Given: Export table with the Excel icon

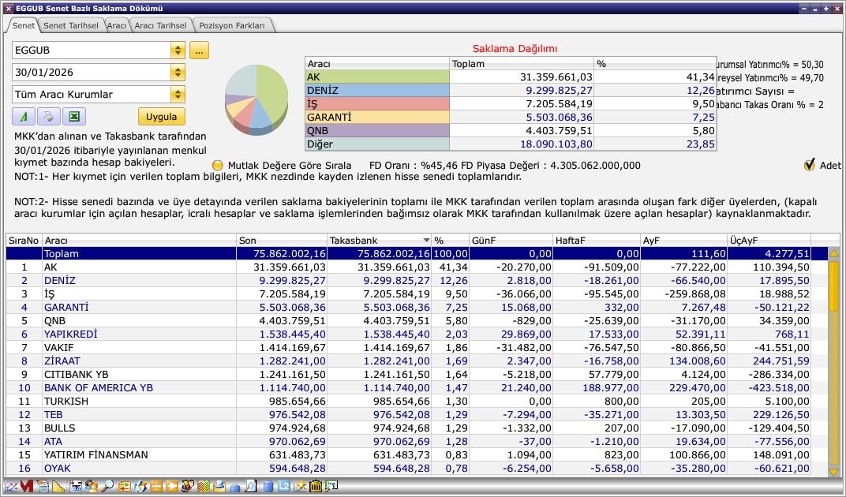Looking at the screenshot, I should coord(73,117).
